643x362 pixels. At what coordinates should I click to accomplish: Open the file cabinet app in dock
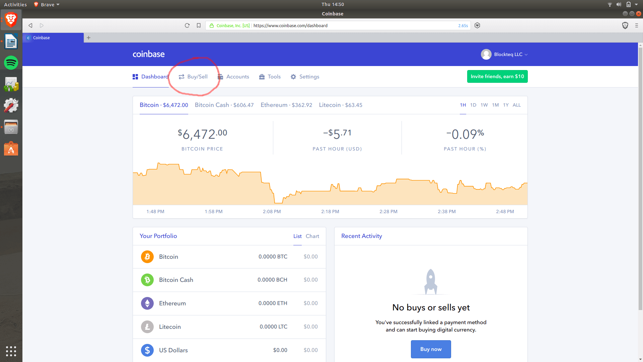click(11, 127)
